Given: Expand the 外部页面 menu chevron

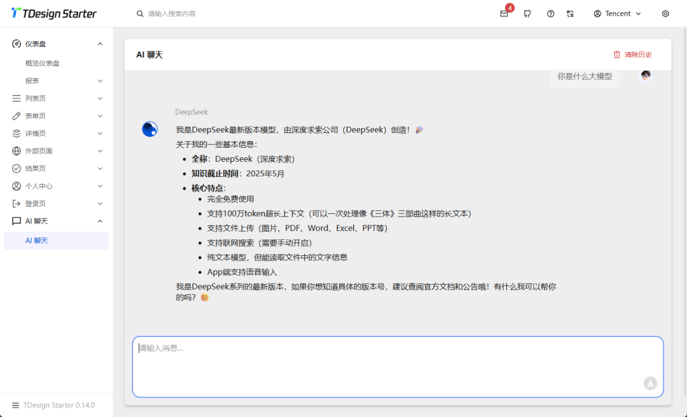Looking at the screenshot, I should point(100,151).
